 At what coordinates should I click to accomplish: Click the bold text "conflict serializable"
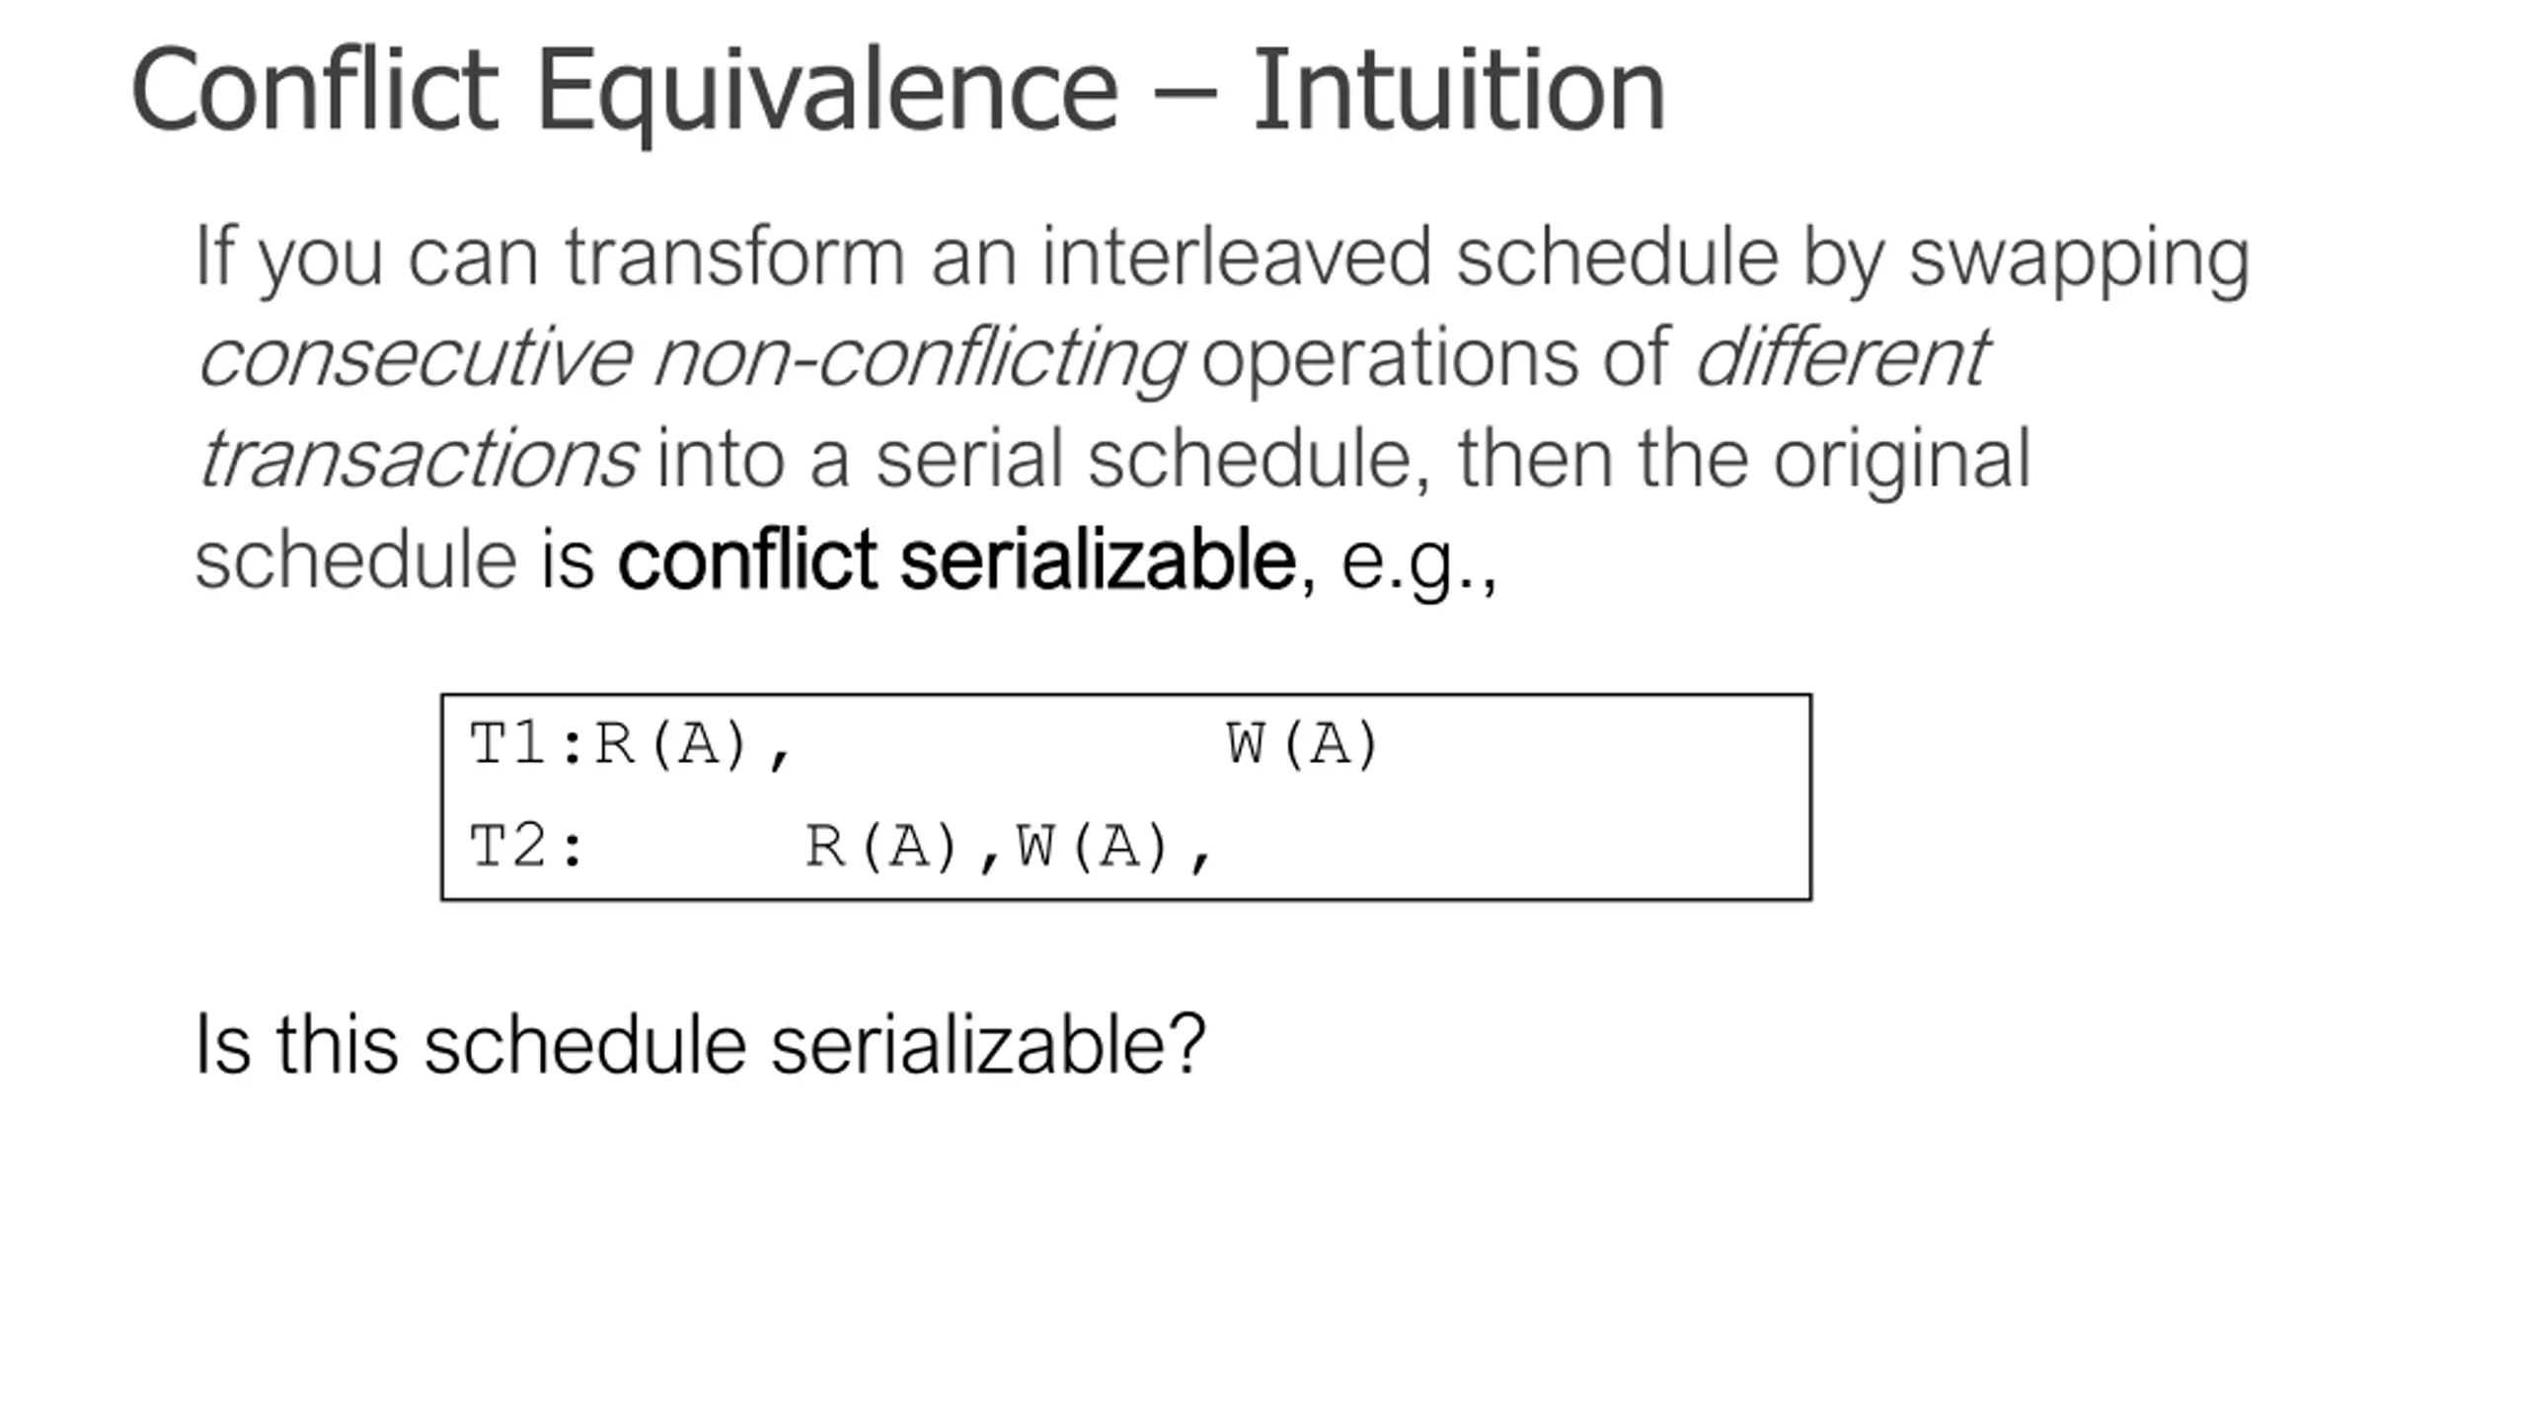tap(956, 561)
